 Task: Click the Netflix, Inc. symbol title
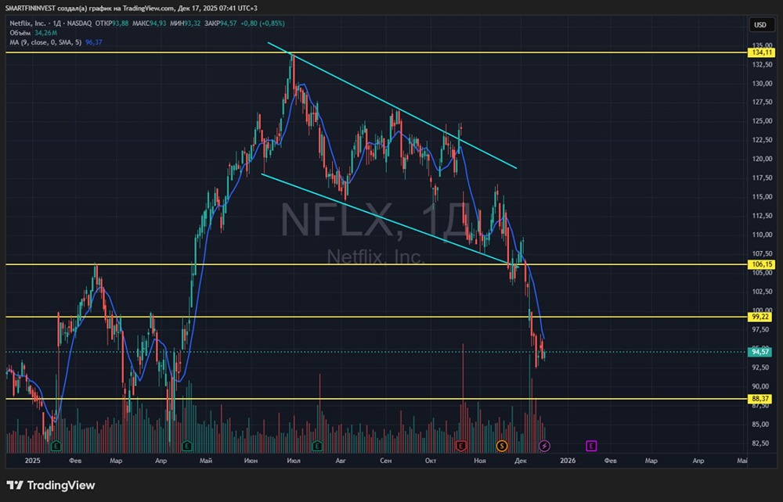coord(28,23)
